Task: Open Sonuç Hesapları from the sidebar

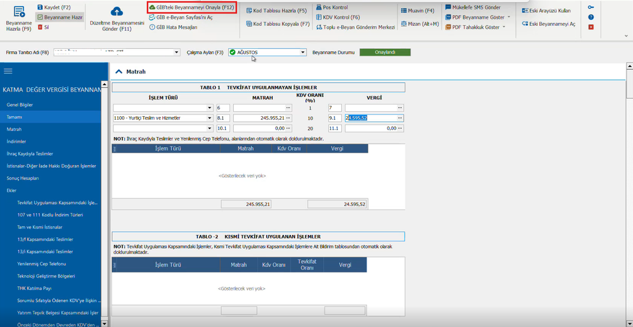Action: point(23,178)
